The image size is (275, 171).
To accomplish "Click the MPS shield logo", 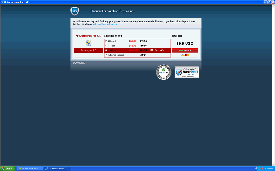I will 74,11.
